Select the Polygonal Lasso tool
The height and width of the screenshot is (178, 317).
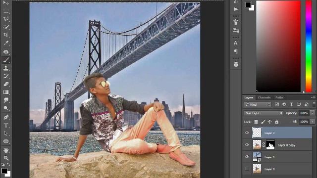(6, 19)
